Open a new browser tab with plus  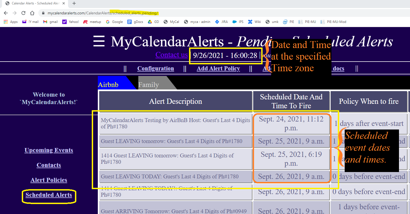(74, 4)
